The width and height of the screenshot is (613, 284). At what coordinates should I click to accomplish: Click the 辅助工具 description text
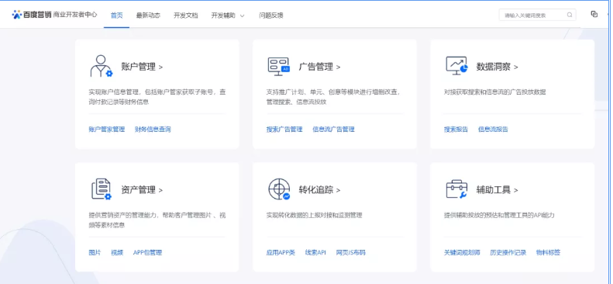click(x=499, y=216)
